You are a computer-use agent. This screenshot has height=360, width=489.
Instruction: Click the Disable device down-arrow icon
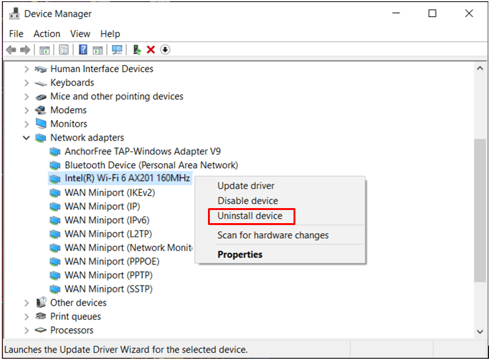[165, 49]
